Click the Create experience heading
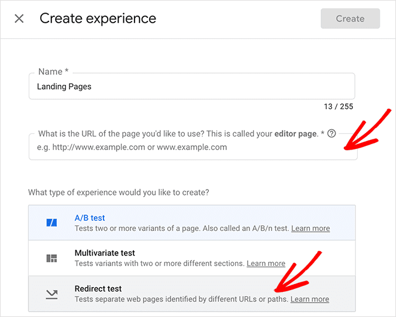 click(98, 19)
